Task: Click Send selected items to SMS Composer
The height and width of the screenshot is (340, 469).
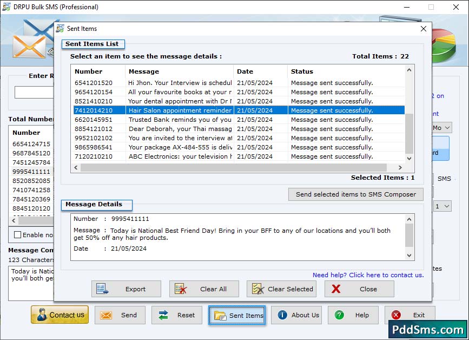Action: click(x=355, y=194)
